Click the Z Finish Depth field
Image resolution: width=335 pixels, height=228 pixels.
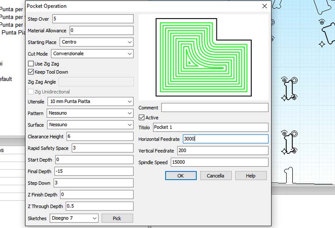97,194
